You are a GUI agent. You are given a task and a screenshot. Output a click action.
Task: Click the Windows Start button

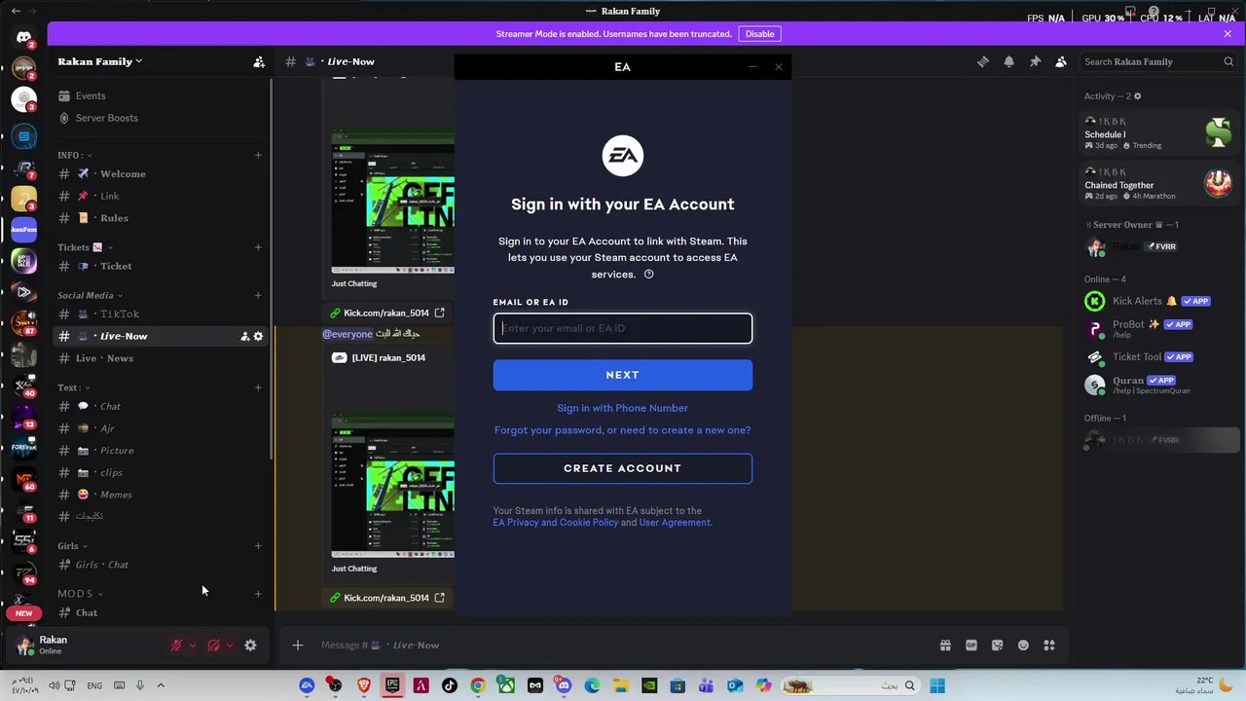(937, 685)
